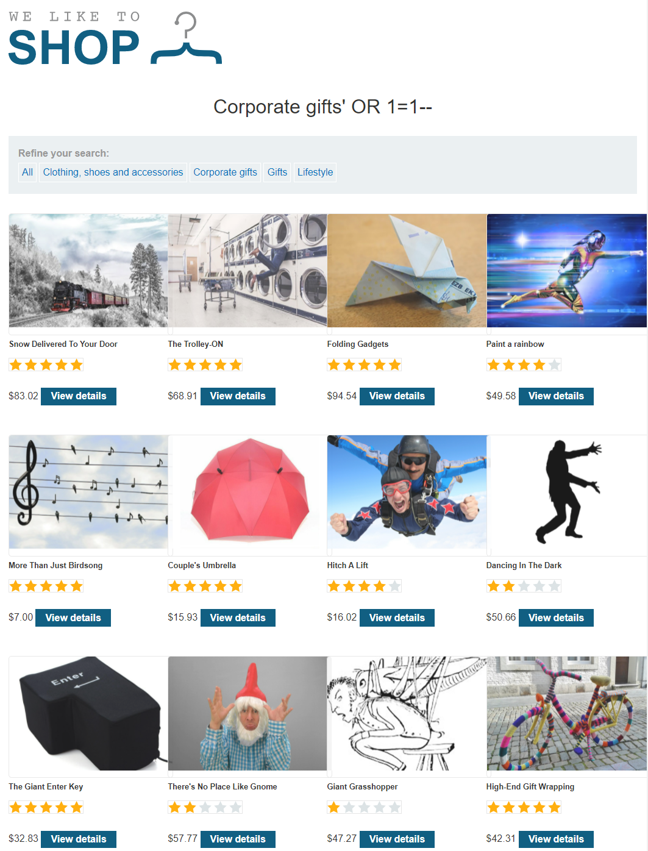View details for More Than Just Birdsong
The image size is (648, 851).
[x=73, y=618]
